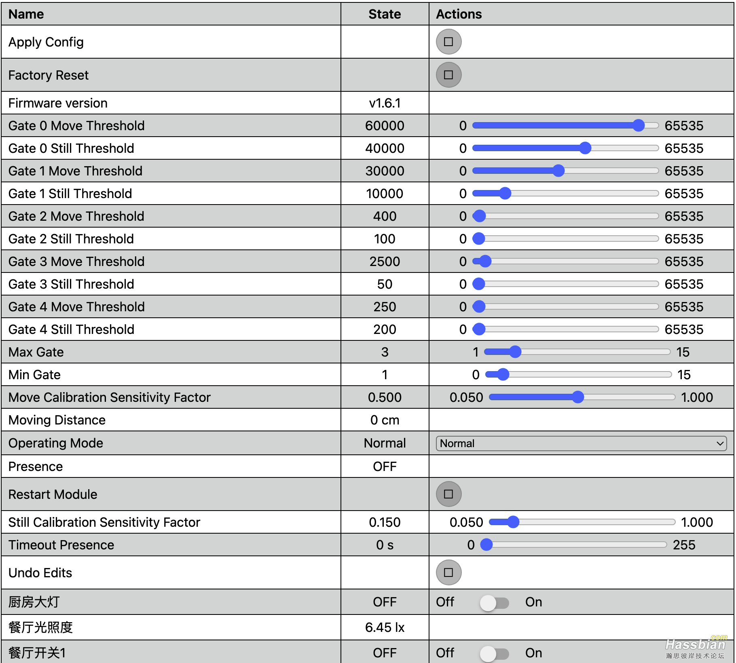
Task: Click the 厨房大灯 state OFF
Action: pyautogui.click(x=385, y=602)
